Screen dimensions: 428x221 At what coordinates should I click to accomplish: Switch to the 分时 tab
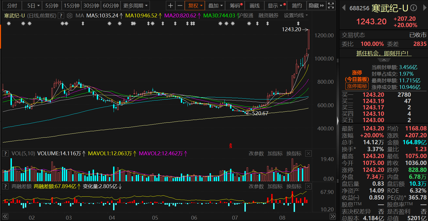point(12,6)
